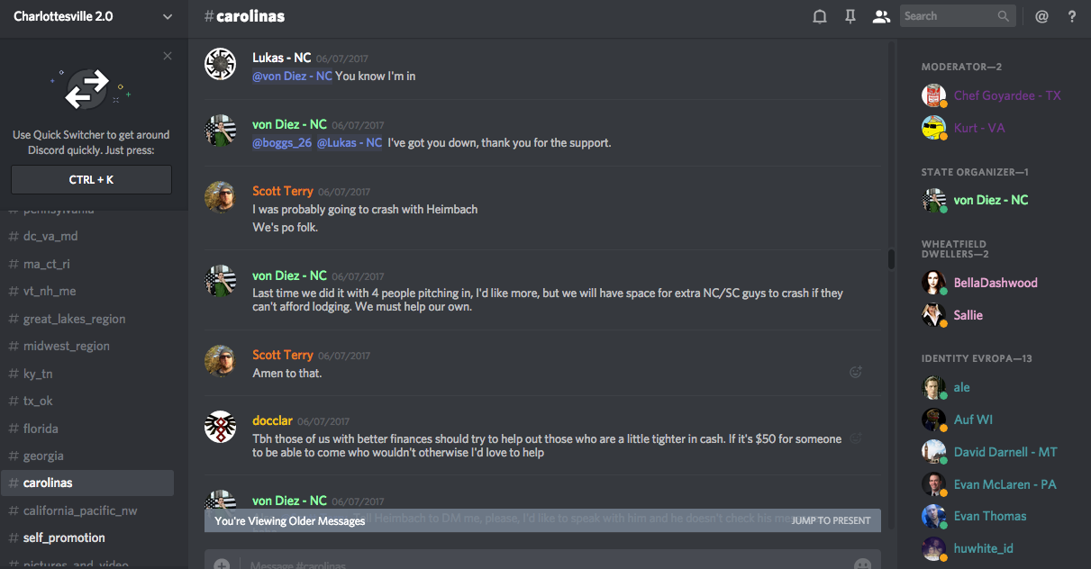Click the attach file plus button
The height and width of the screenshot is (569, 1091).
[x=222, y=564]
